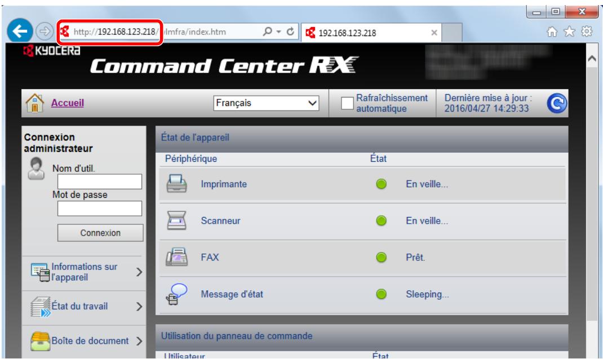Select the Scanneur row label
This screenshot has width=603, height=359.
click(221, 221)
